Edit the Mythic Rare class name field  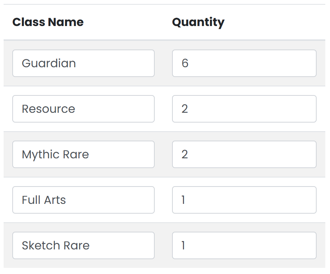point(83,154)
